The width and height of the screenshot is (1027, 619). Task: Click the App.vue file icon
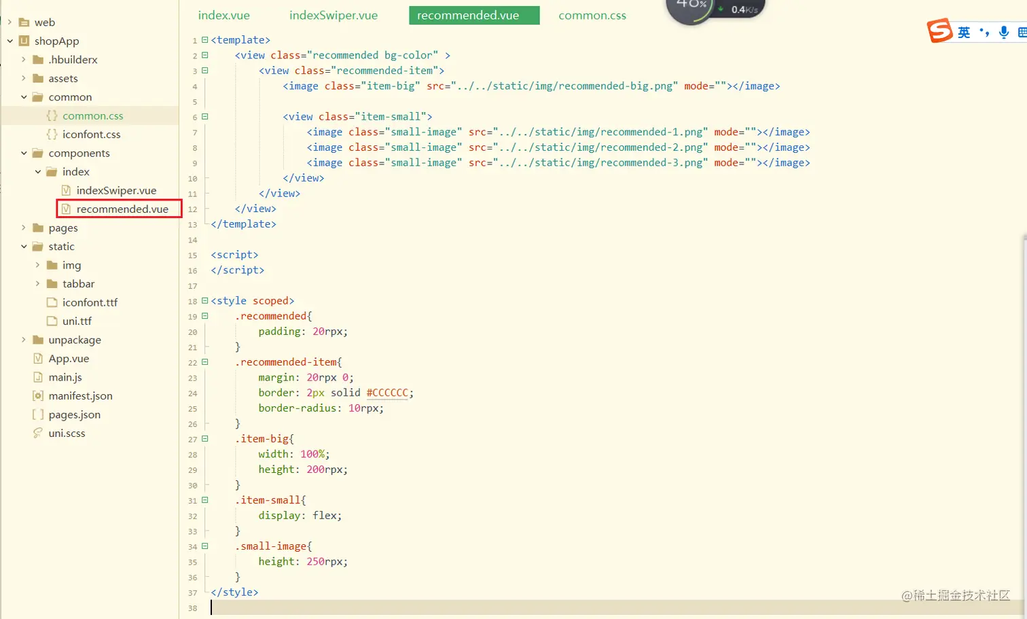(38, 359)
